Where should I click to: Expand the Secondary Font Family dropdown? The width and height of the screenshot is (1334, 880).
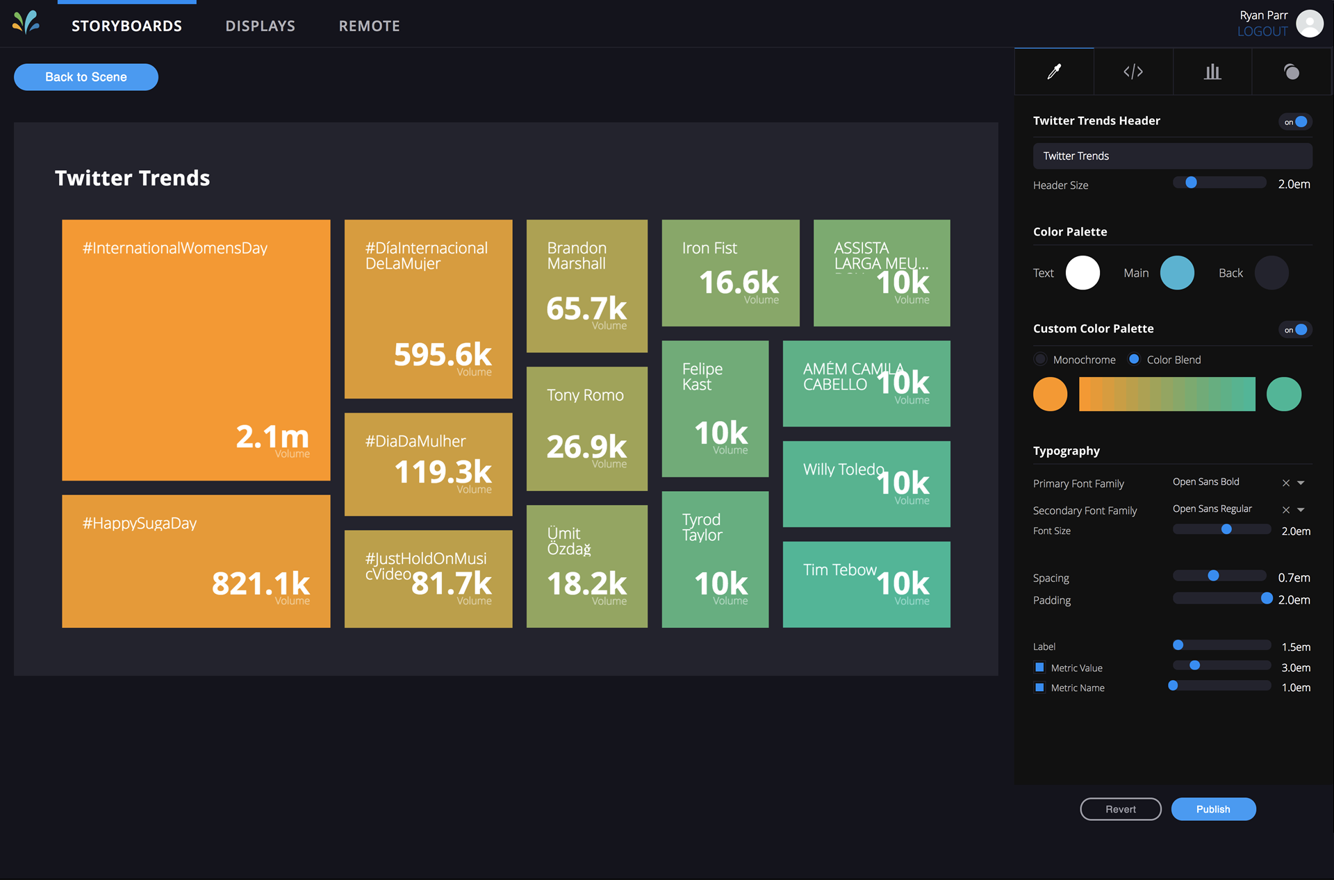click(1301, 510)
